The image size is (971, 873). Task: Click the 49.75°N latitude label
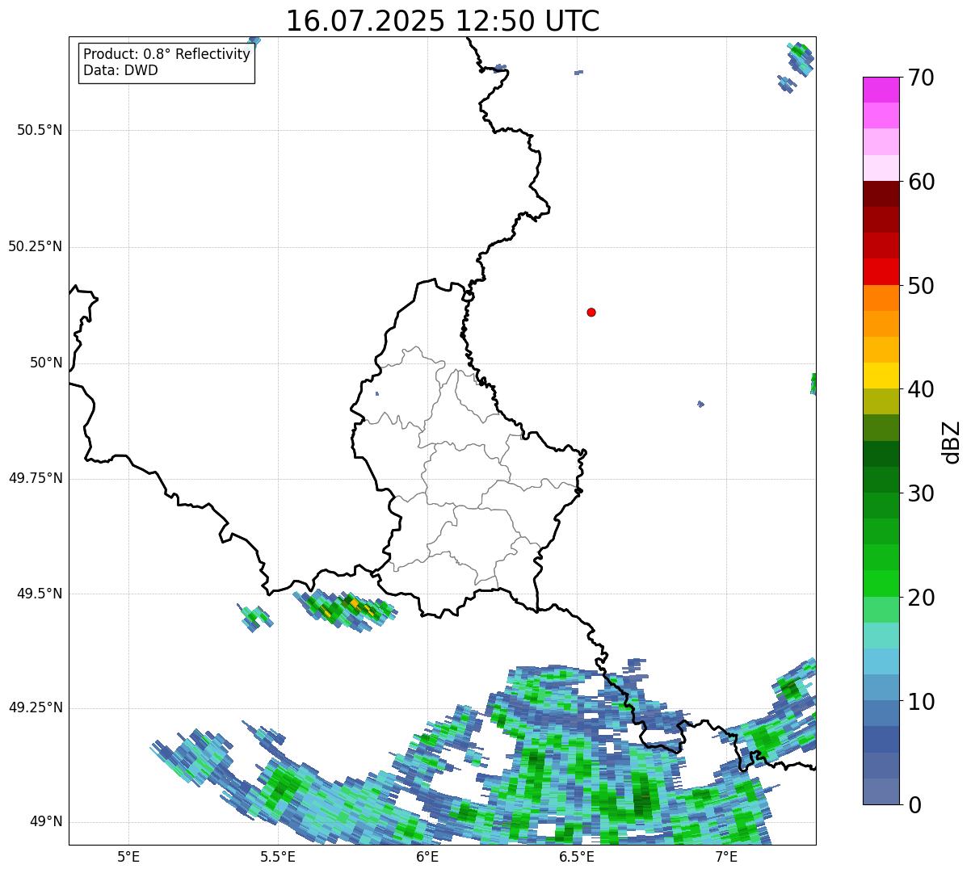pyautogui.click(x=36, y=478)
